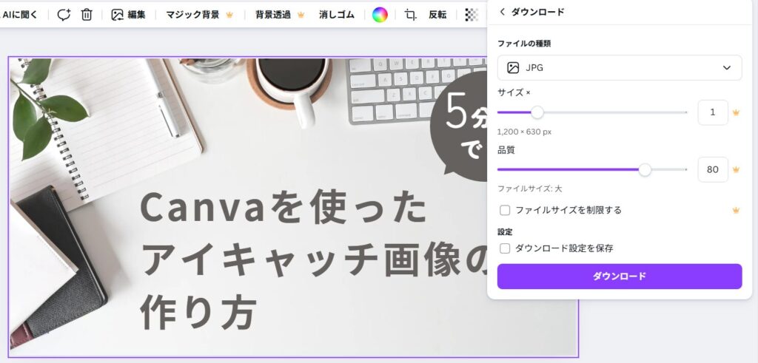This screenshot has height=363, width=758.
Task: Click the comment bubble icon in toolbar
Action: tap(64, 15)
